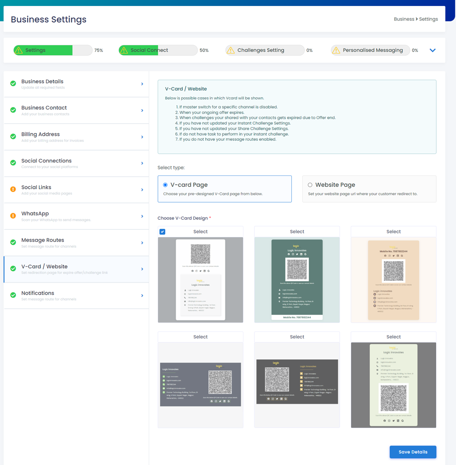This screenshot has height=465, width=456.
Task: Click the green check icon beside V-Card / Website
Action: pyautogui.click(x=13, y=269)
